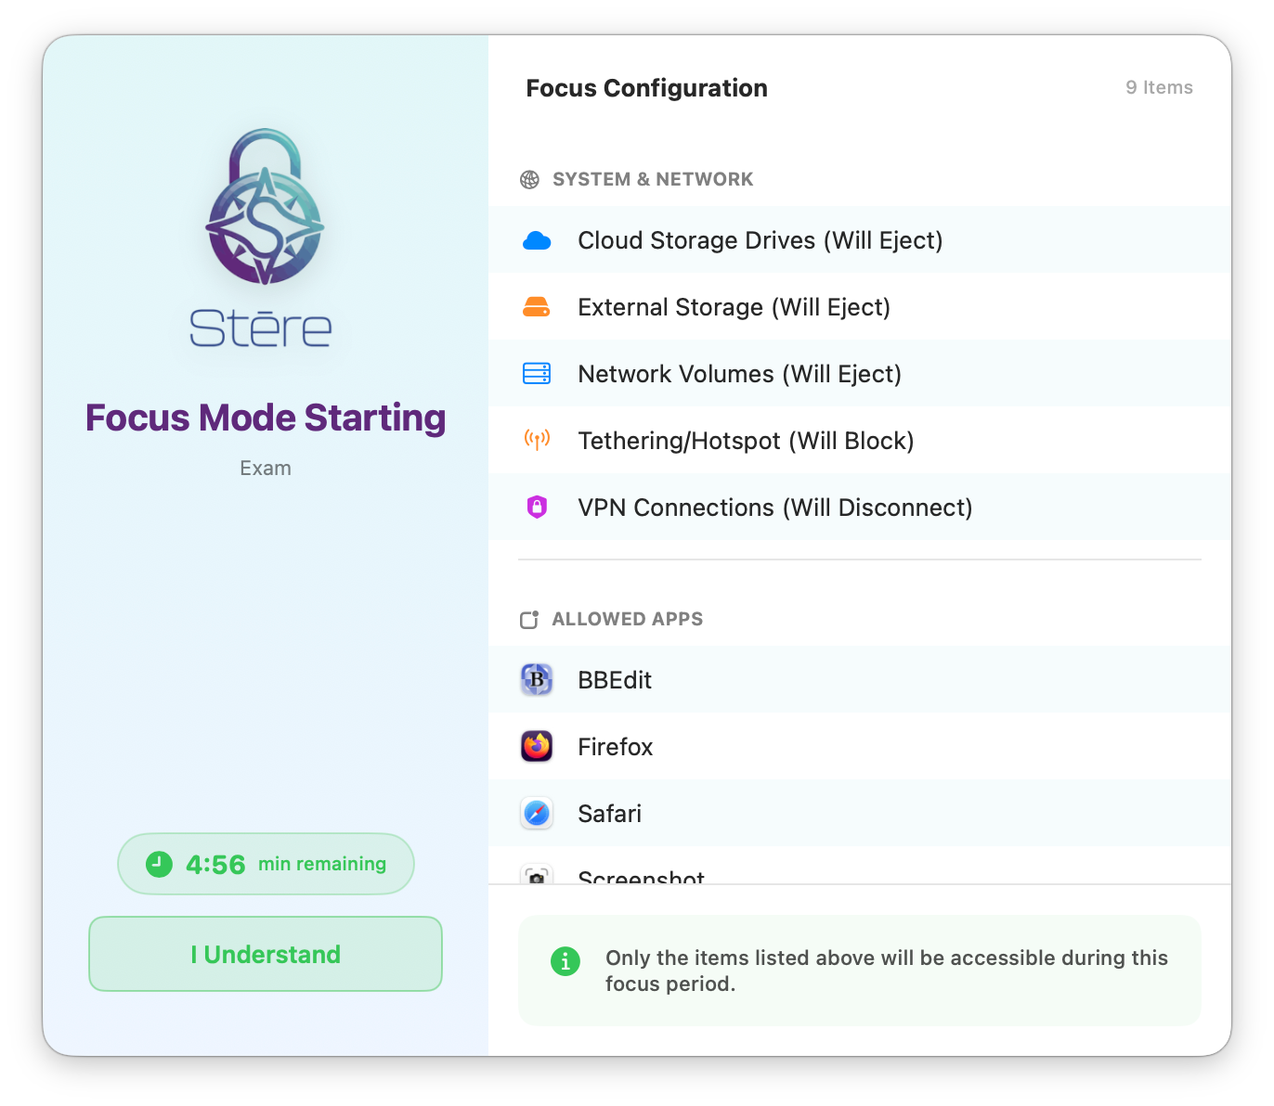Image resolution: width=1274 pixels, height=1106 pixels.
Task: Click the purple VPN shield icon
Action: (x=537, y=507)
